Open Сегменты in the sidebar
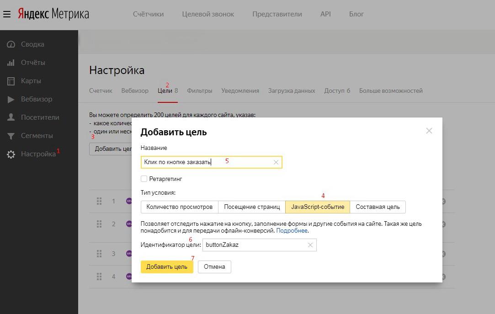The height and width of the screenshot is (314, 495). click(37, 136)
